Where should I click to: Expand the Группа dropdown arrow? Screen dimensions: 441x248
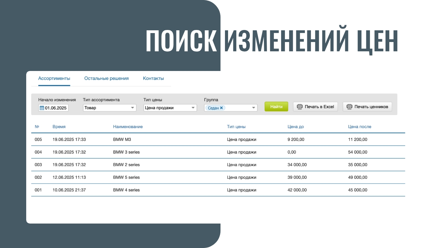point(254,108)
